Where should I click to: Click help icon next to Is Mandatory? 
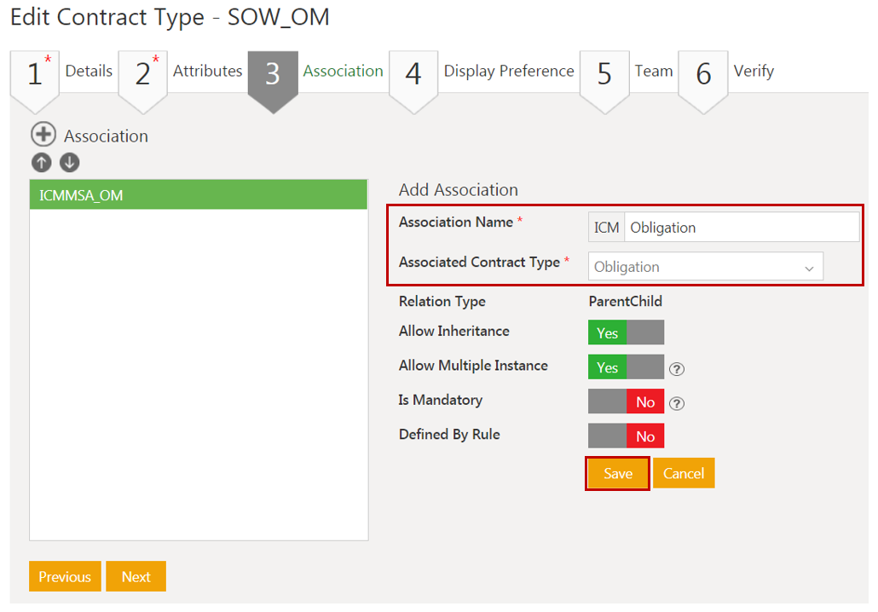coord(678,403)
